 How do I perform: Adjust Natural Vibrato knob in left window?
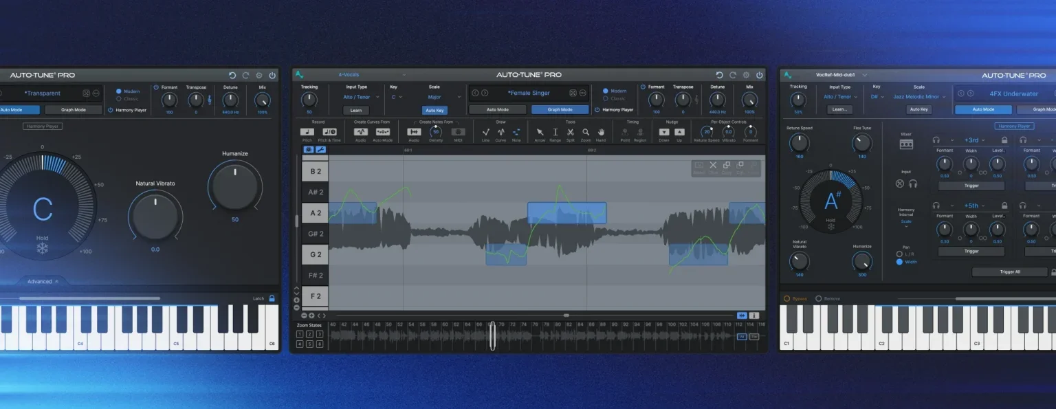(155, 216)
